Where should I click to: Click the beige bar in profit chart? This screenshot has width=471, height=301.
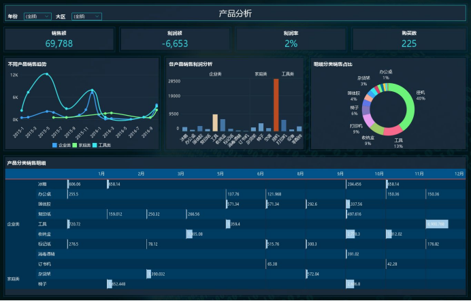[x=216, y=123]
